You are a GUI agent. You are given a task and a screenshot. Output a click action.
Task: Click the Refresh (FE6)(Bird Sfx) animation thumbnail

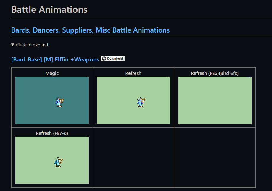[215, 100]
